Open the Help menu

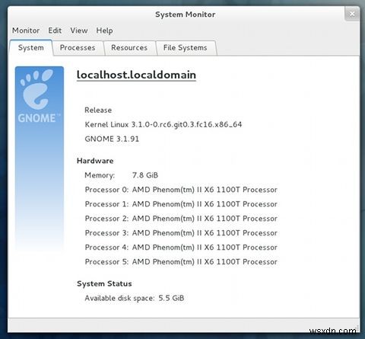[104, 30]
